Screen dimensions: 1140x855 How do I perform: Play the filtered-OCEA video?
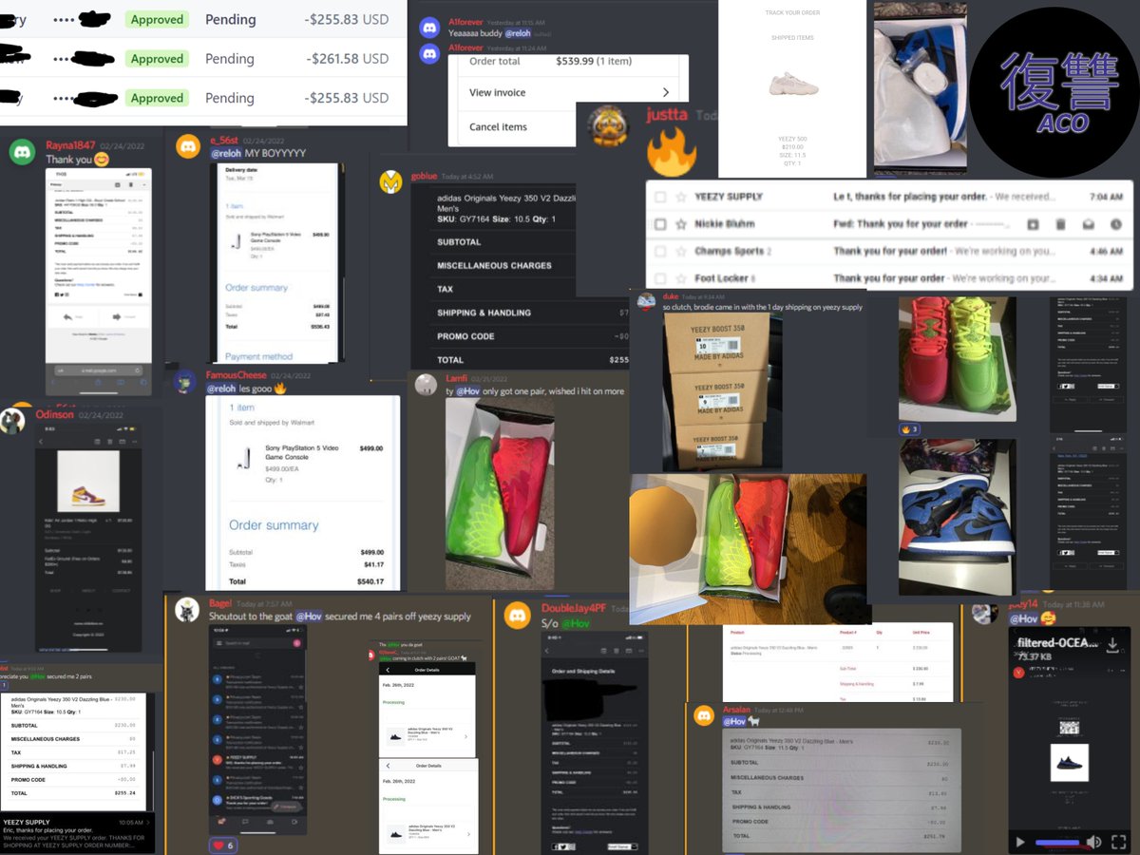pos(1020,842)
